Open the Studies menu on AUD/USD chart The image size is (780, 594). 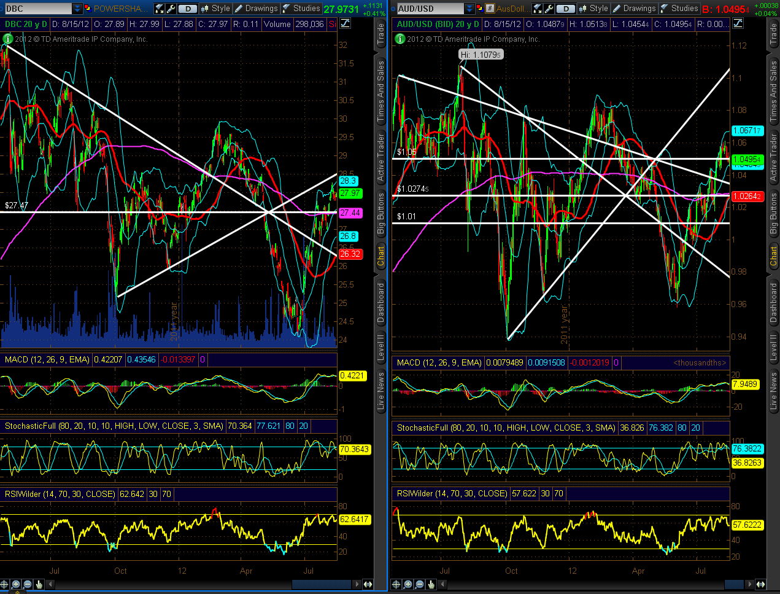click(679, 9)
